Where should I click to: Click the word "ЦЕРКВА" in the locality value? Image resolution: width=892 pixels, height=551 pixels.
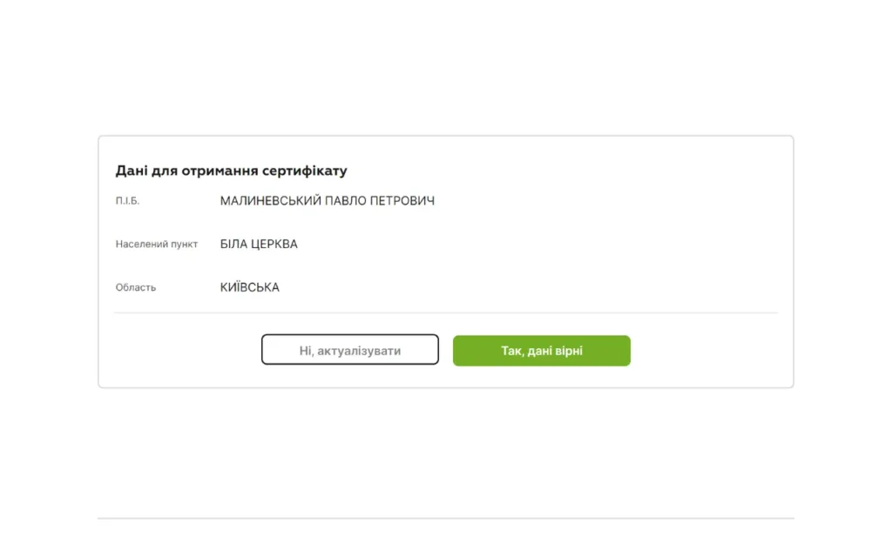pyautogui.click(x=274, y=244)
